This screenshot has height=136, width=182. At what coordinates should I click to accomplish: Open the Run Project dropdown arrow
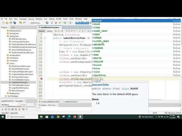click(62, 23)
